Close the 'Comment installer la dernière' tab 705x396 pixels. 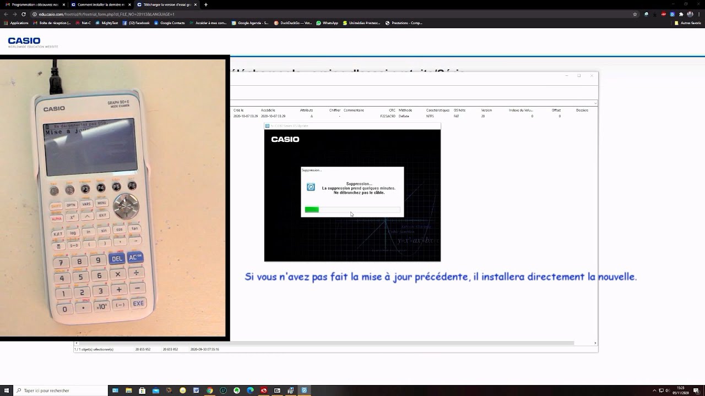[x=129, y=4]
